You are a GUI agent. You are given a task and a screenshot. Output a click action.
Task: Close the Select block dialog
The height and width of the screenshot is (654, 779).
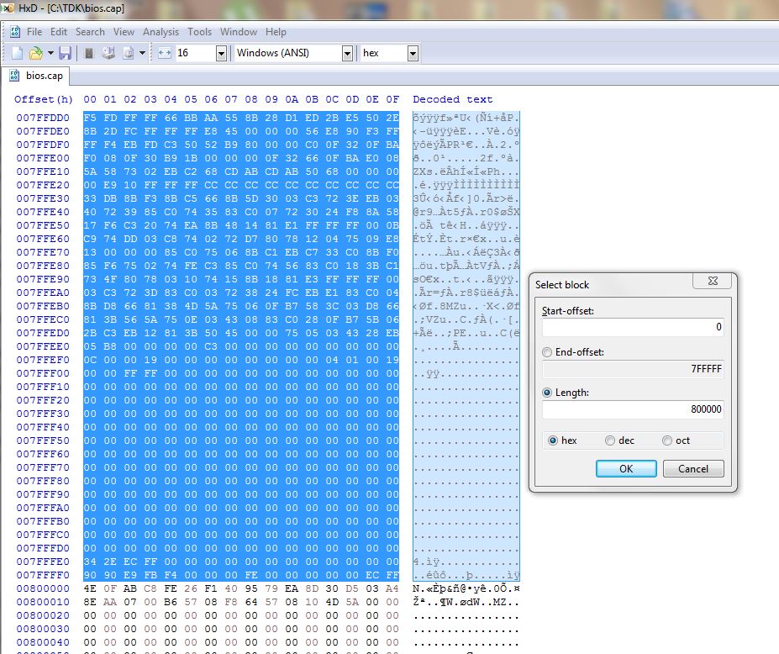[x=713, y=281]
